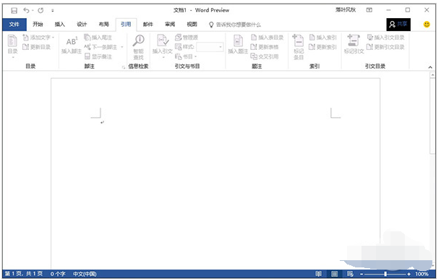The width and height of the screenshot is (441, 279).
Task: Click 交叉引用 (Cross-reference)
Action: coord(265,56)
